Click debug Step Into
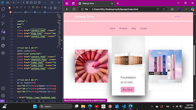Image resolution: width=196 pixels, height=110 pixels. coord(25,7)
